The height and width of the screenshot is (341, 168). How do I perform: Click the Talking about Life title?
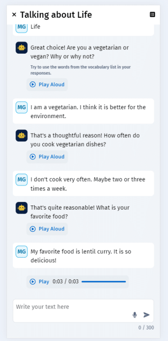point(56,15)
